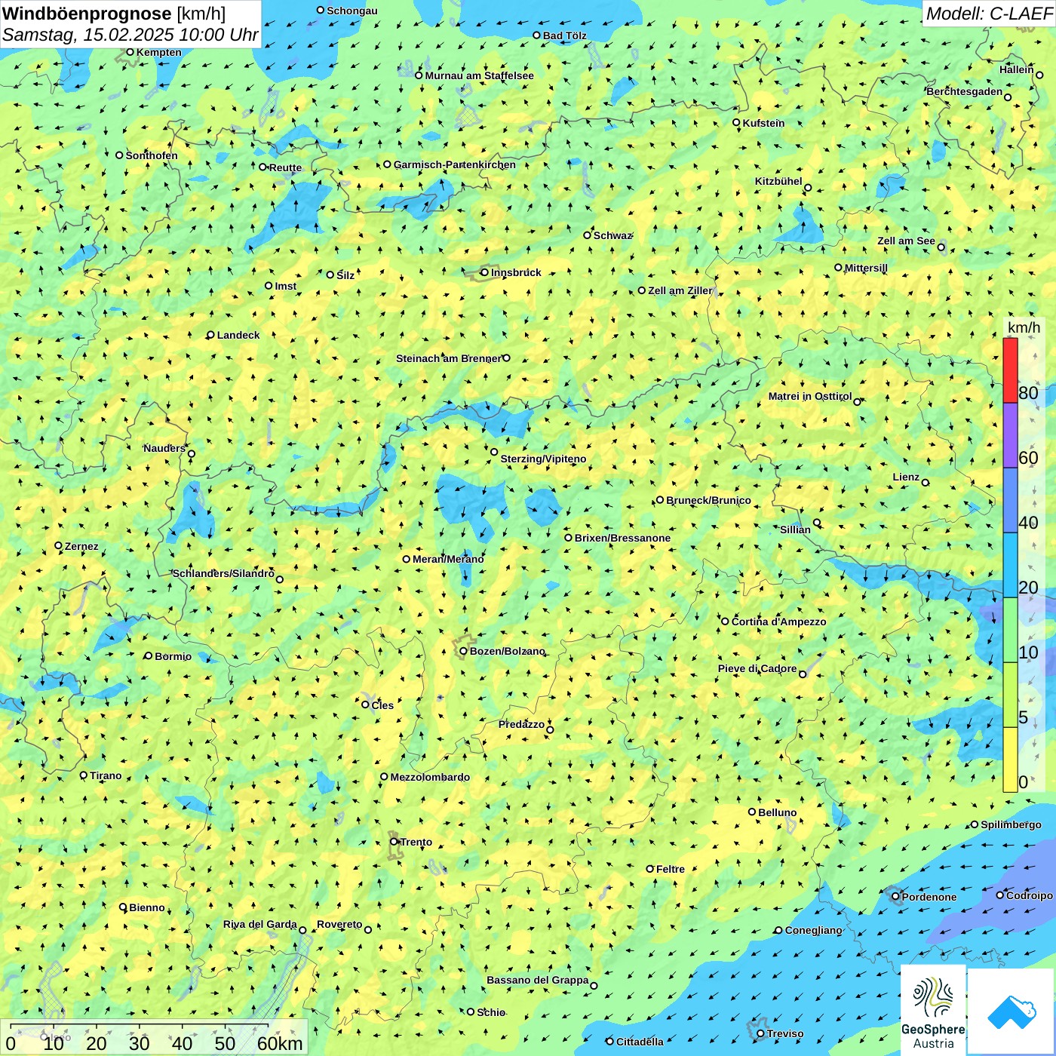Viewport: 1056px width, 1056px height.
Task: Click the "Berchtesgaden" label
Action: 965,91
